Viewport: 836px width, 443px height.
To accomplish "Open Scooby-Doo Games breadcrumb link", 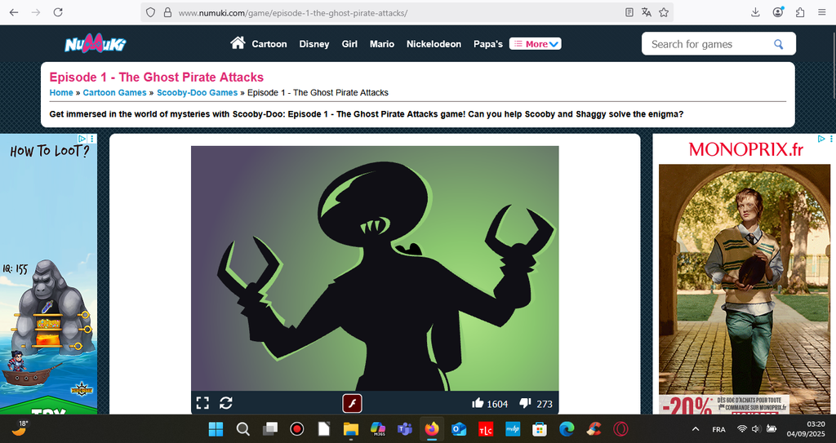I will [x=197, y=93].
